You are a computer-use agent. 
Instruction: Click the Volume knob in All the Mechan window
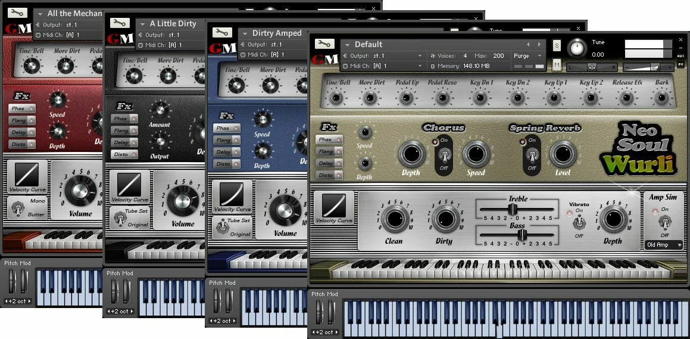[80, 190]
